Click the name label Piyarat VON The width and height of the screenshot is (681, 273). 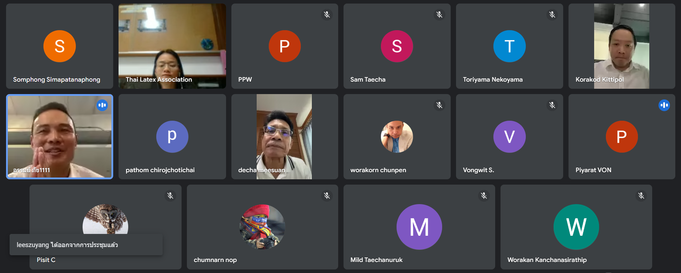coord(593,170)
